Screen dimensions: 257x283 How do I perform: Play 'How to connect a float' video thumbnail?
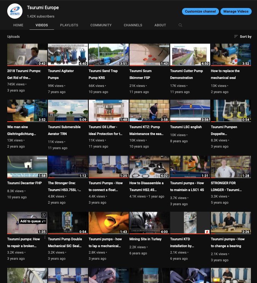109,167
